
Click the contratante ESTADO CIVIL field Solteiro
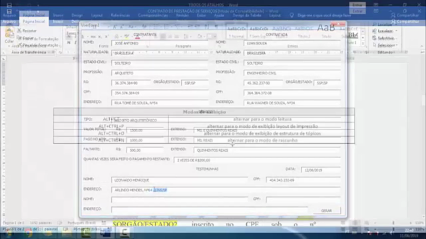160,63
